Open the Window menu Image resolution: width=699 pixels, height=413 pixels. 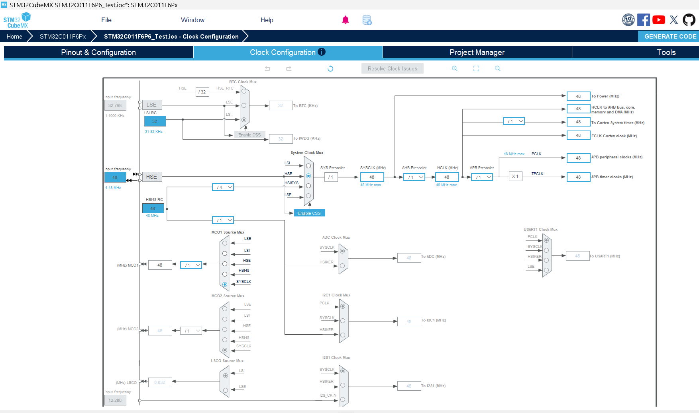pos(192,20)
